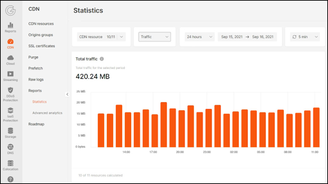Expand the CDN resource 10/11 dropdown

click(x=101, y=37)
